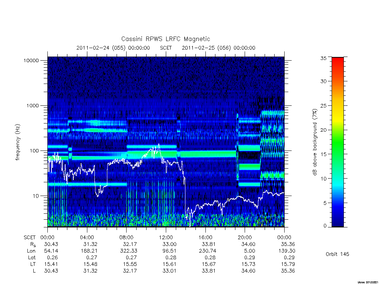This screenshot has height=284, width=379.
Task: Click the LT value 15.41
Action: coord(51,264)
